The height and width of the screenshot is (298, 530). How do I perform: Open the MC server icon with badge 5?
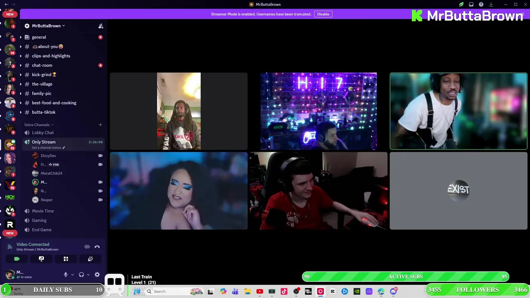coord(10,129)
